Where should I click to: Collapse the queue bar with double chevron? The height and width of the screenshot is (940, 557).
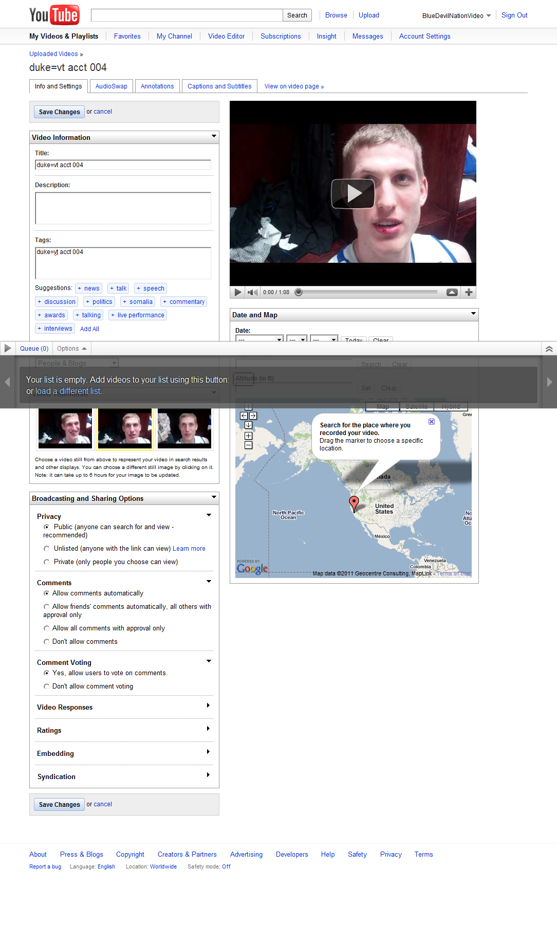pos(549,349)
